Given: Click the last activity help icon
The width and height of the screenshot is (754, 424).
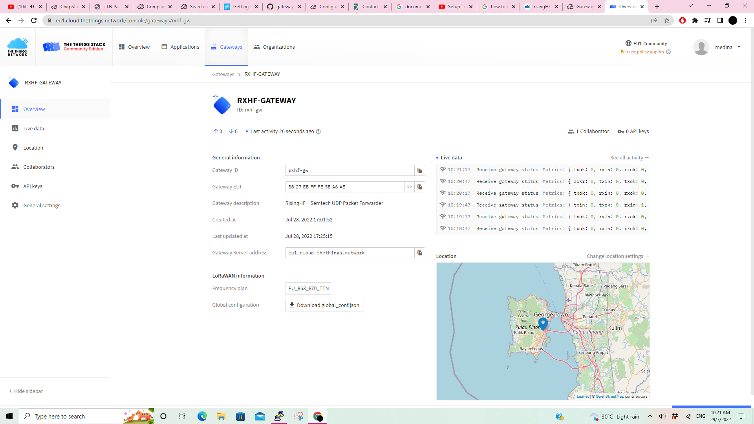Looking at the screenshot, I should point(318,132).
